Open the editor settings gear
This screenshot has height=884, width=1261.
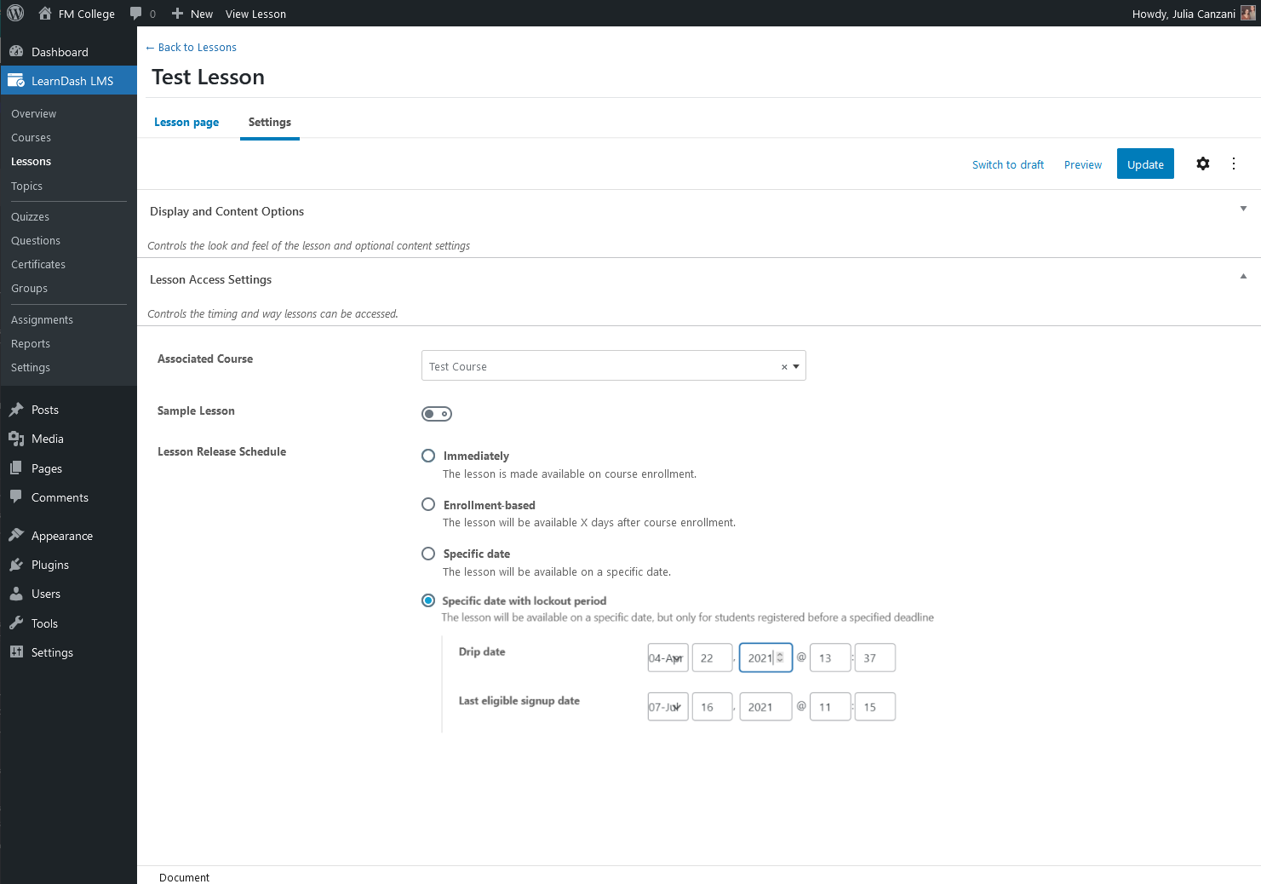[1202, 164]
